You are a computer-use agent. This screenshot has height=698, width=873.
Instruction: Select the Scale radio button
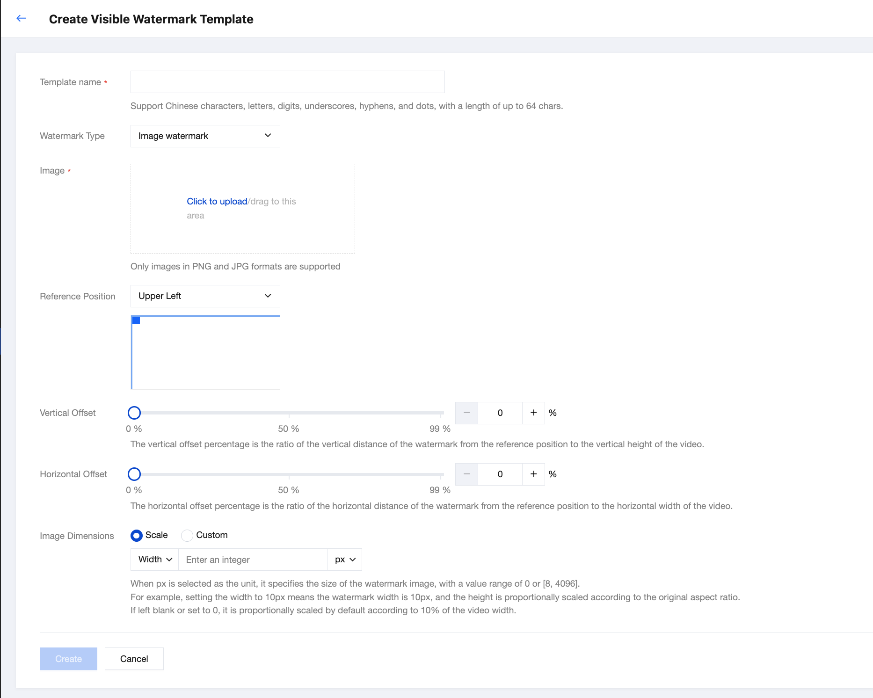point(137,535)
